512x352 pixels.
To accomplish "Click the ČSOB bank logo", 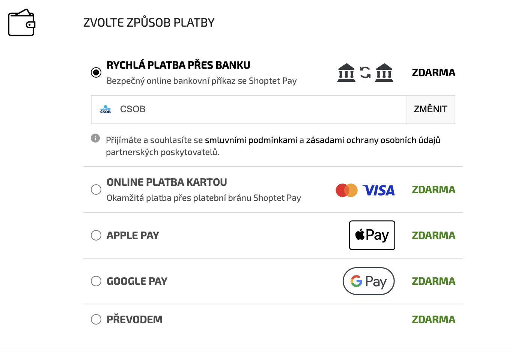I will pyautogui.click(x=105, y=109).
